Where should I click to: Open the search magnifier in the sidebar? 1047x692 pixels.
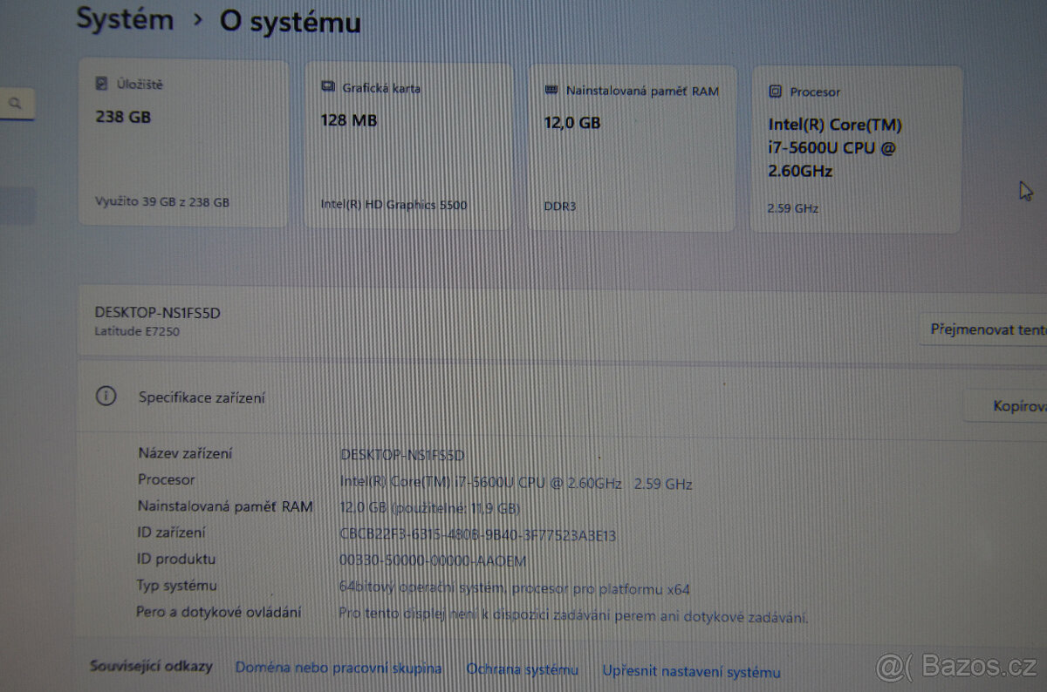(17, 102)
